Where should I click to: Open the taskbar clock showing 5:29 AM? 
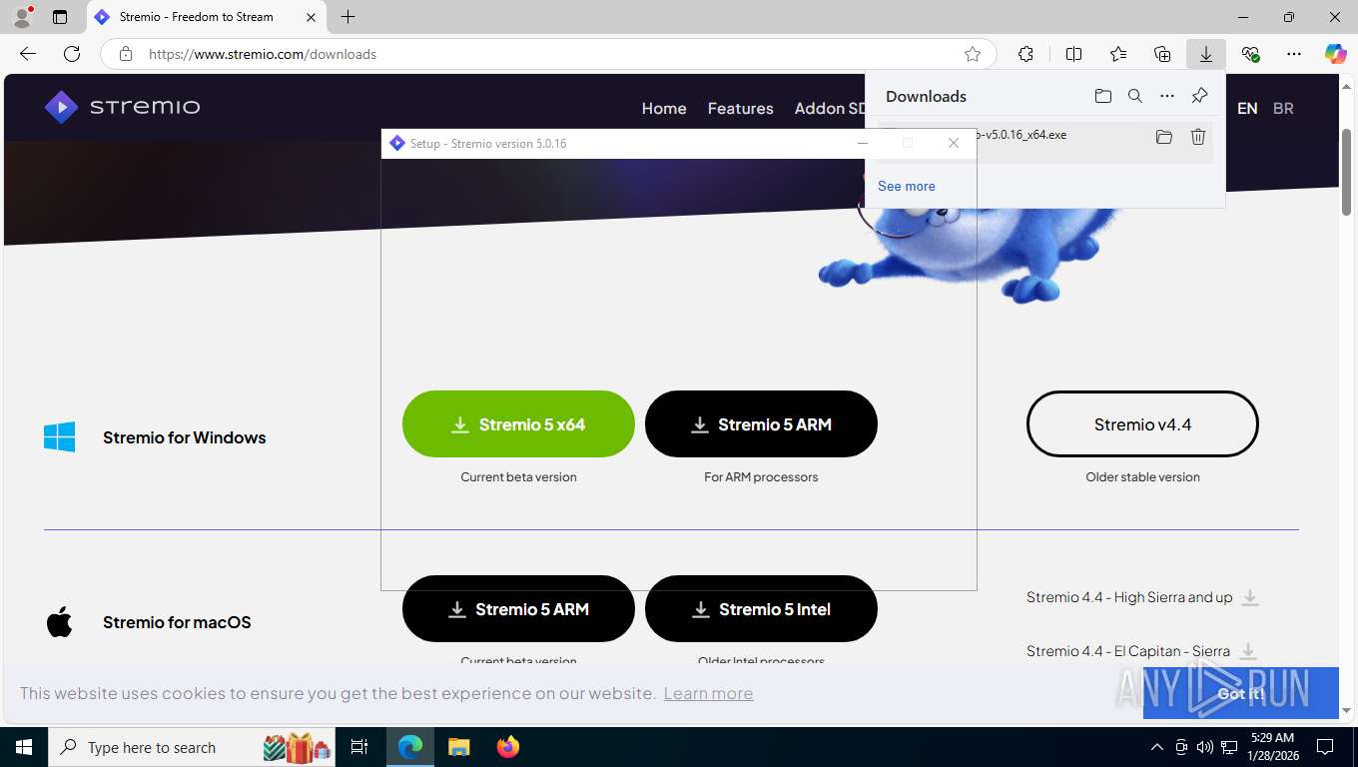tap(1271, 747)
